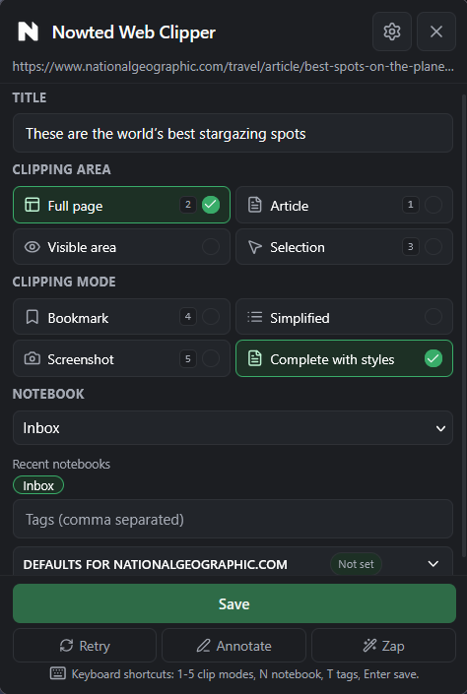Viewport: 467px width, 694px height.
Task: Click the Retry button label
Action: click(95, 646)
